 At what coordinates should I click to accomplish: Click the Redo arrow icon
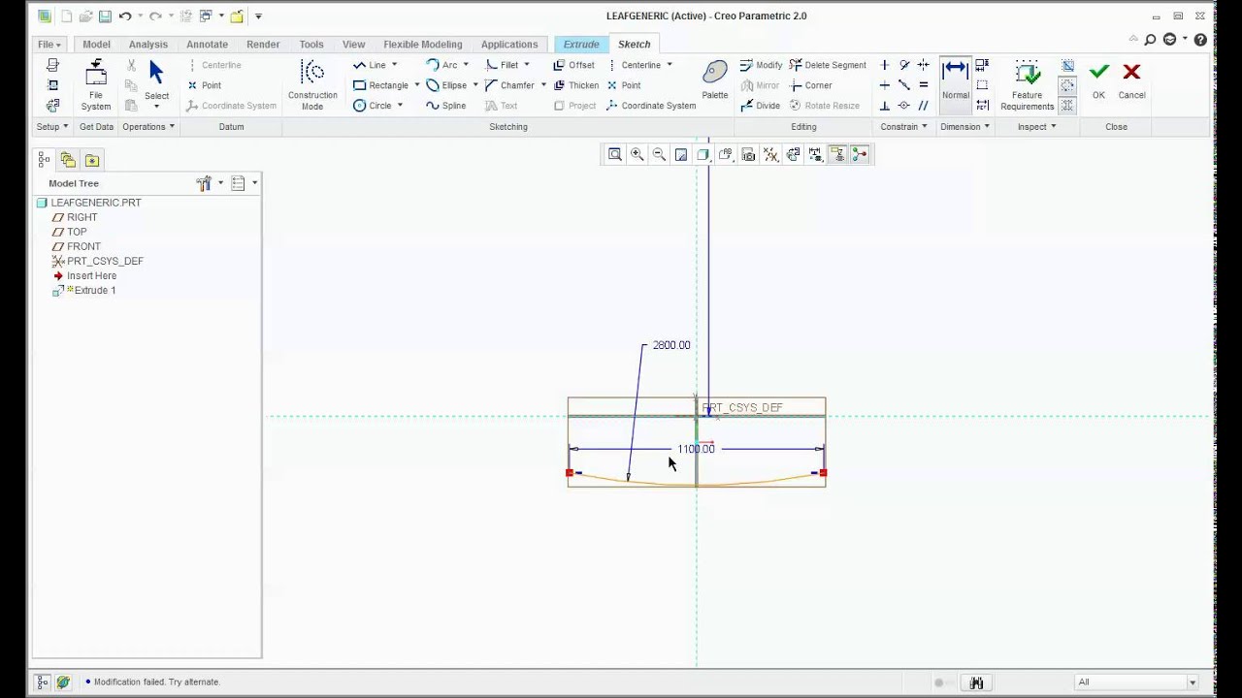[155, 16]
